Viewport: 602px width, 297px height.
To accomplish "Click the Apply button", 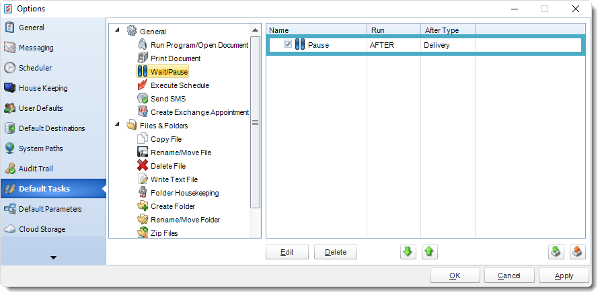I will (x=564, y=275).
